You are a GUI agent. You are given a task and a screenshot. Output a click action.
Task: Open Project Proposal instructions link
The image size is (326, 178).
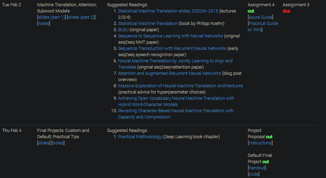pyautogui.click(x=260, y=143)
